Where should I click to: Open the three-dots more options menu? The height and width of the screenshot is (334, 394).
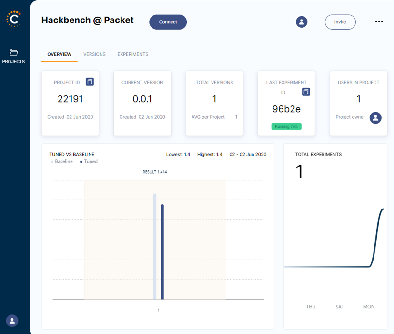pos(379,21)
